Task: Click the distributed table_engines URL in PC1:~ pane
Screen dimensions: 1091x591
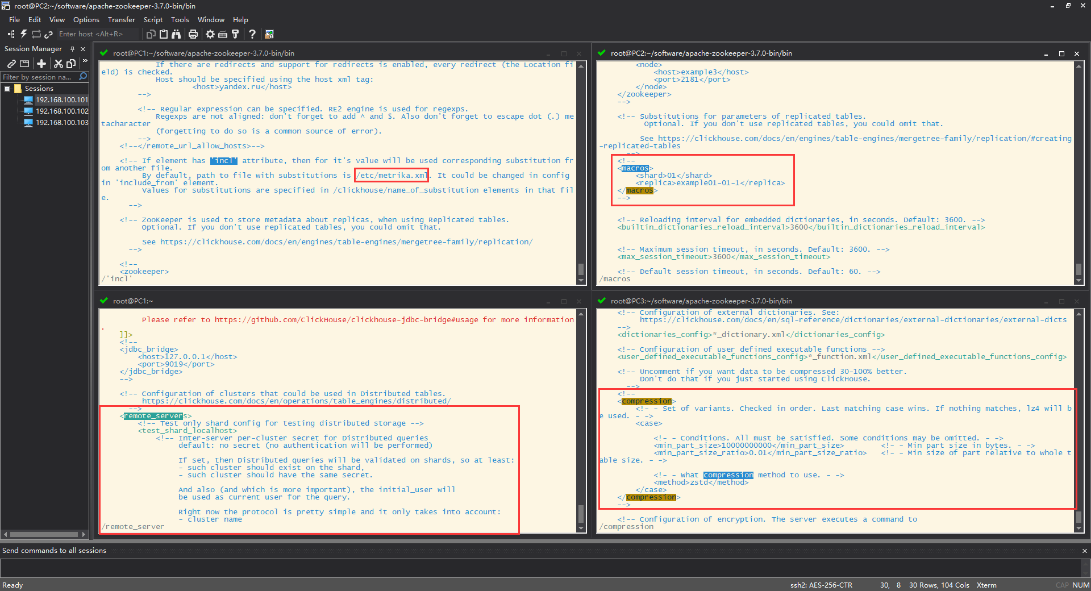Action: [297, 401]
